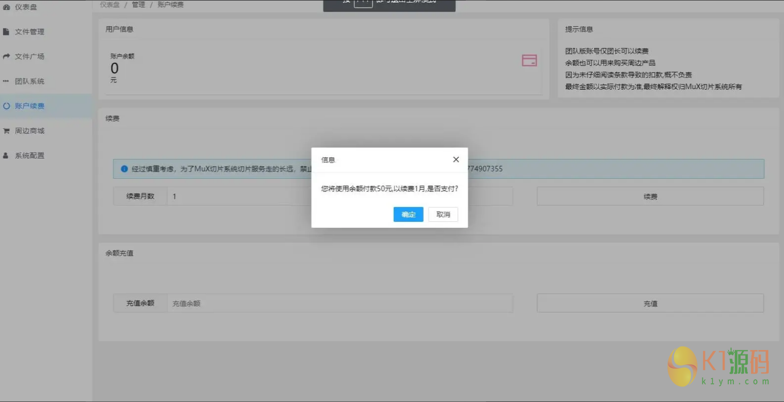Image resolution: width=784 pixels, height=402 pixels.
Task: Click the gauge icon beside 仪表盘 in sidebar
Action: pyautogui.click(x=6, y=7)
